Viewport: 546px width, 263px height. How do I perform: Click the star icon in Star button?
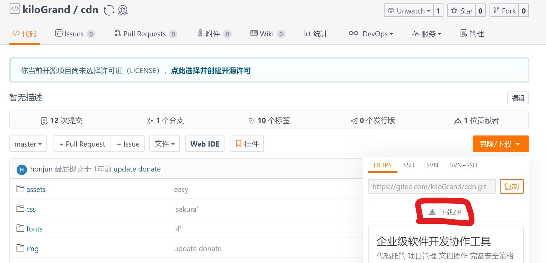(x=454, y=10)
